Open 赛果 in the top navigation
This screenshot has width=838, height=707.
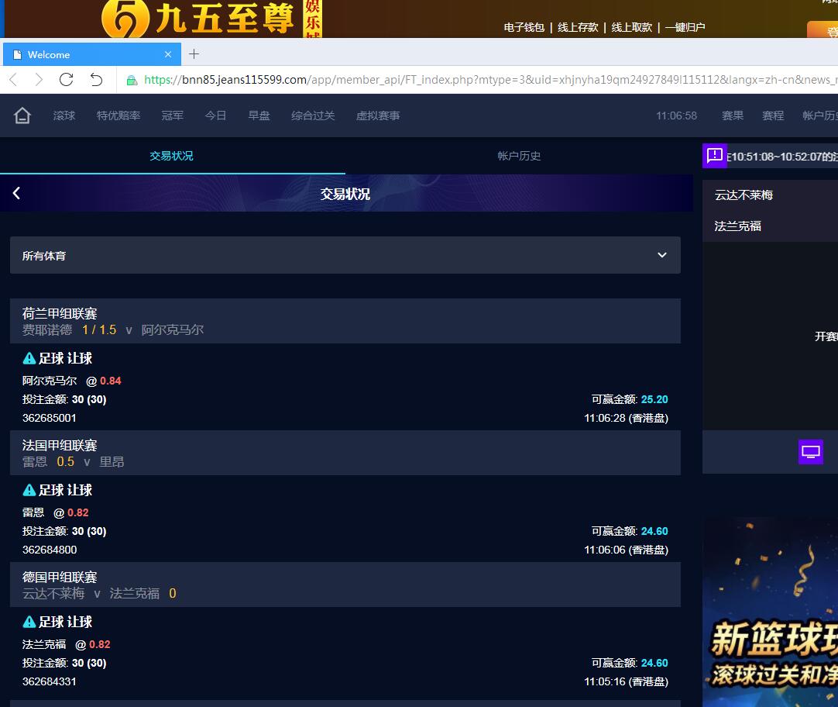[732, 116]
